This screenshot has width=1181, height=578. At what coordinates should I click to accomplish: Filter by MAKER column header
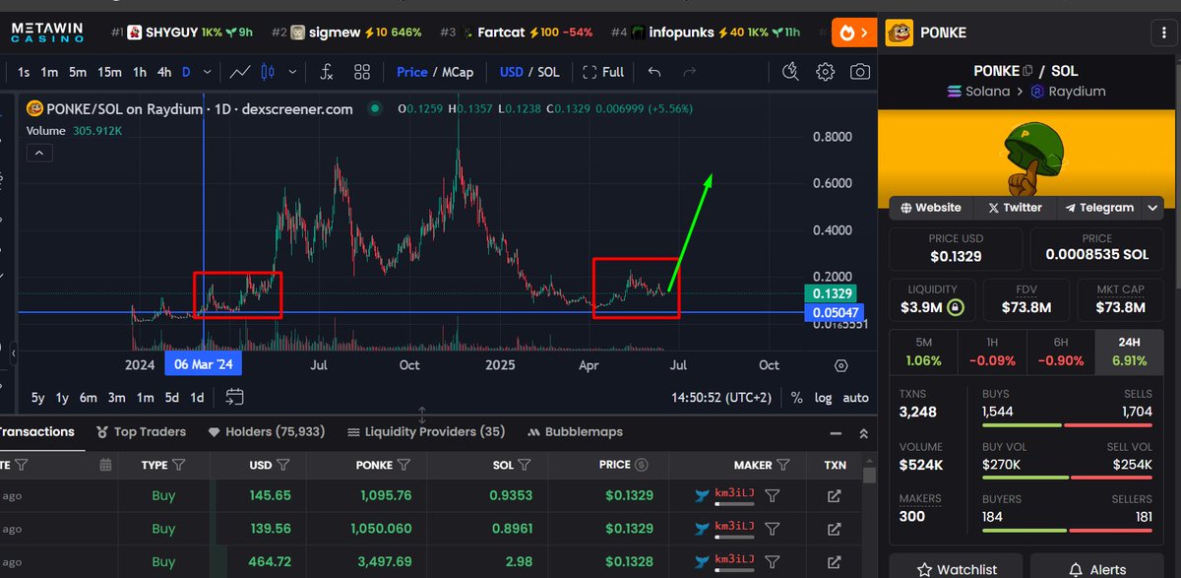(784, 465)
